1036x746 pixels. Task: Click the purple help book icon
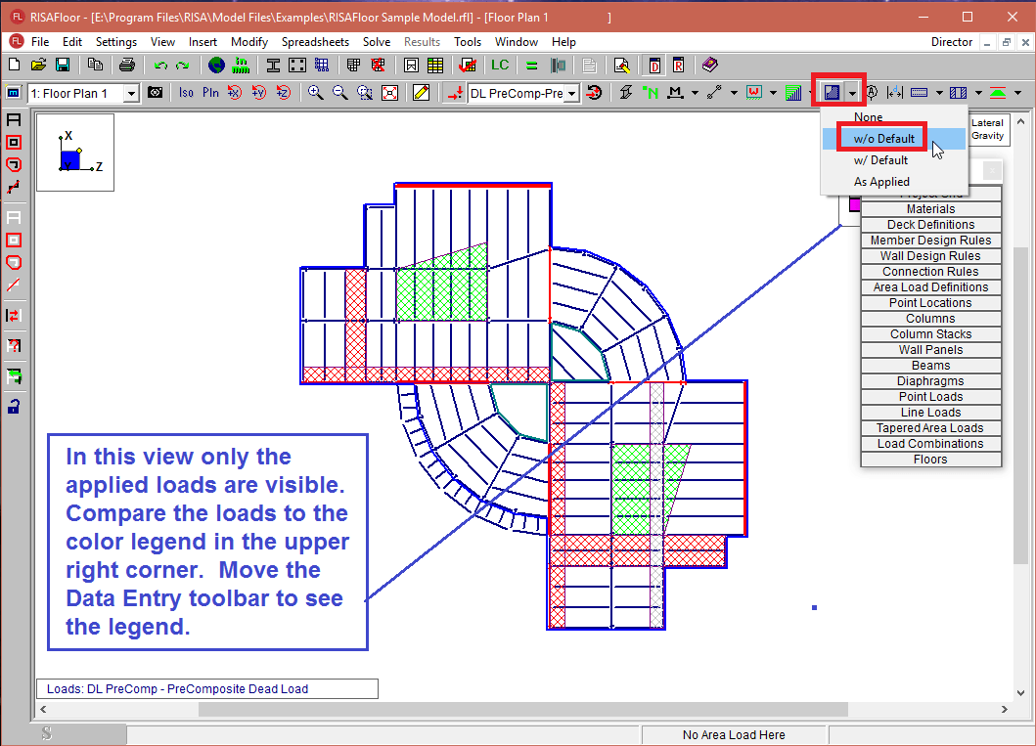click(x=709, y=66)
